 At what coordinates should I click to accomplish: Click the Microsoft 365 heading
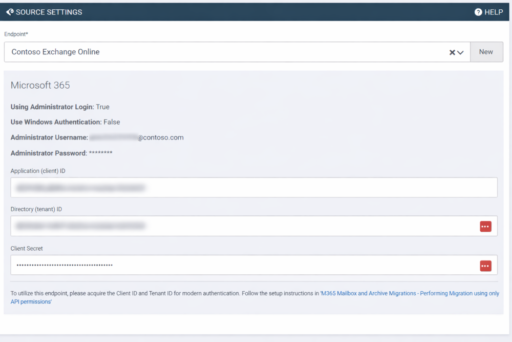pos(40,85)
